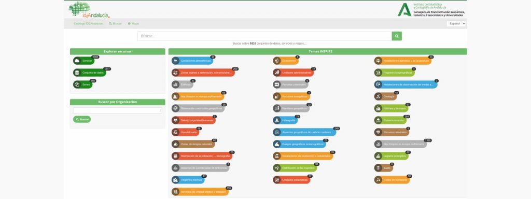The image size is (531, 199).
Task: Click the Recursos minerales diamond icon
Action: click(378, 132)
